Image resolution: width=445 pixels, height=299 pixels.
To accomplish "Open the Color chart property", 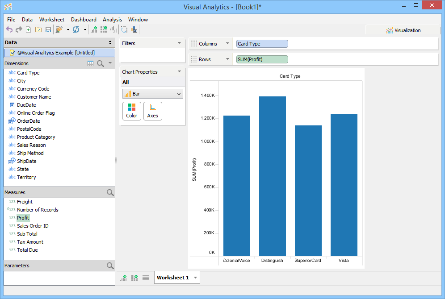I will pyautogui.click(x=132, y=111).
